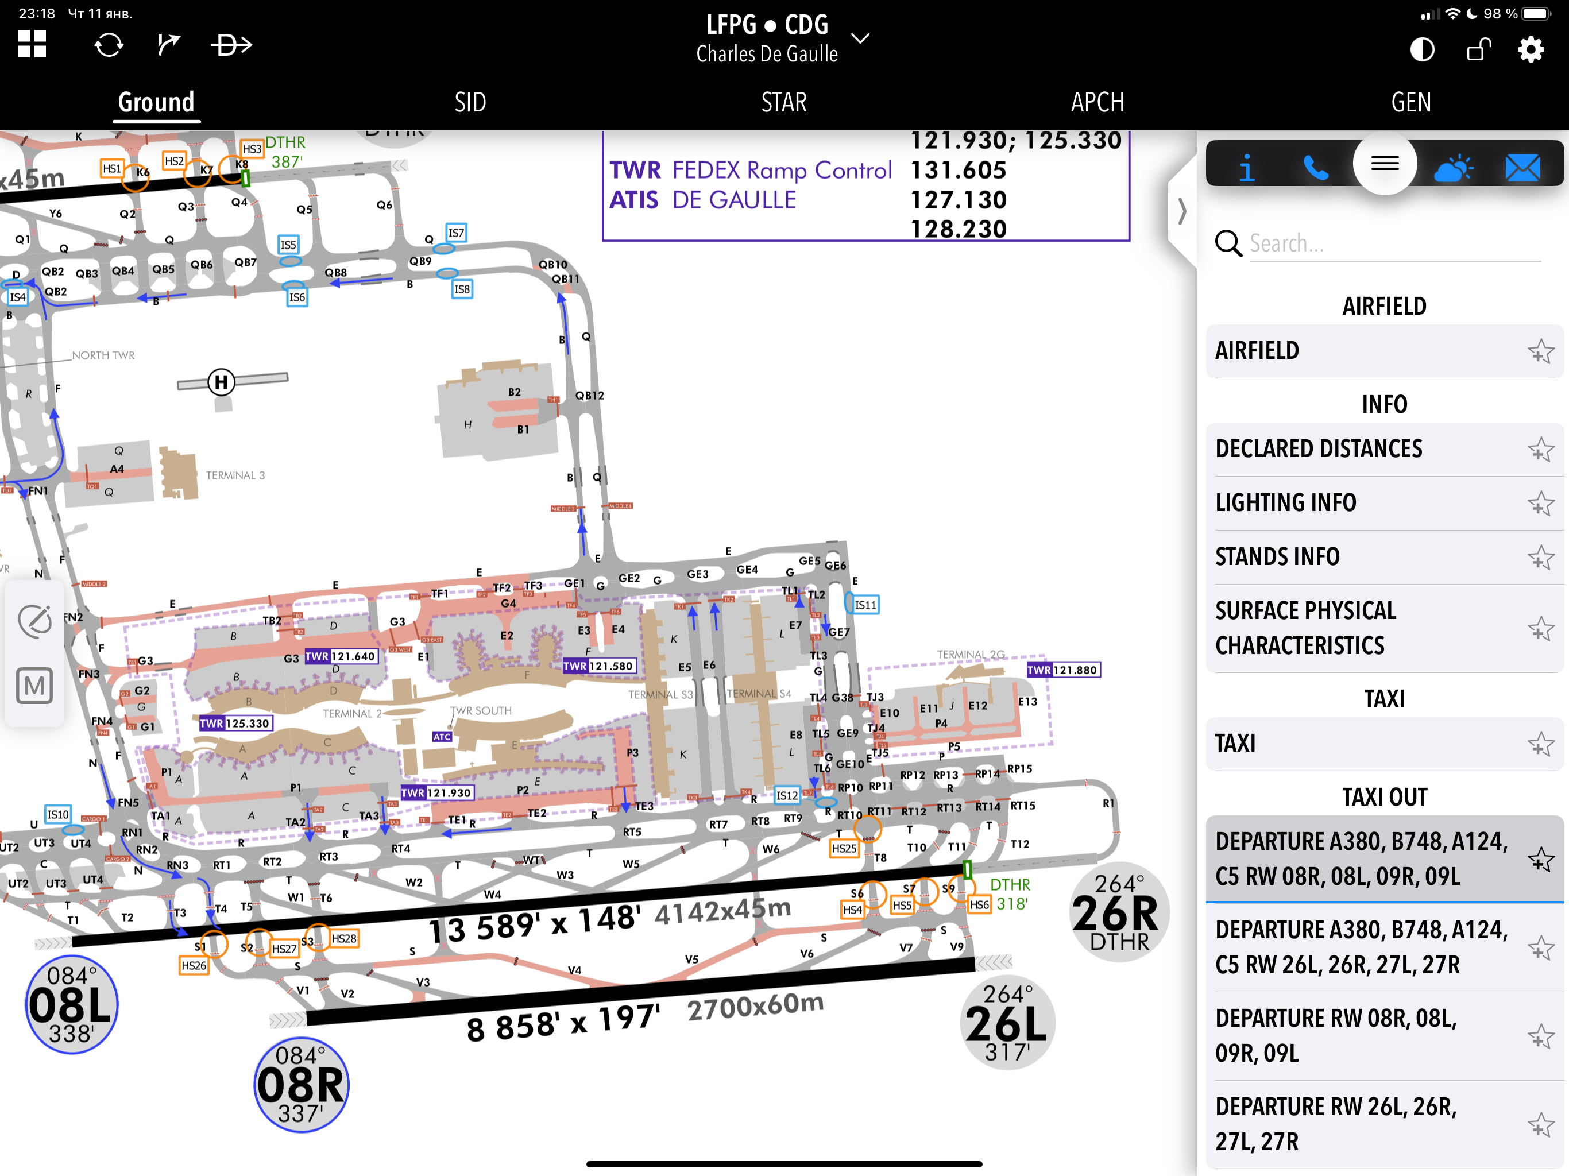
Task: Tap the direct-to waypoint icon
Action: (230, 45)
